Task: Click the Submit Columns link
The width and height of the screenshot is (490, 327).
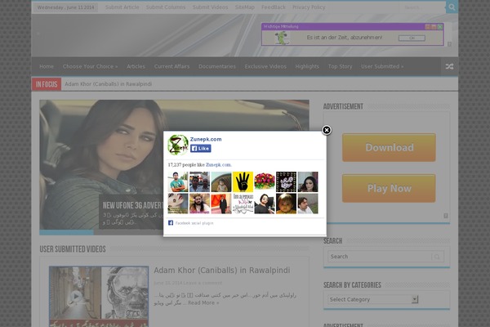Action: point(166,7)
